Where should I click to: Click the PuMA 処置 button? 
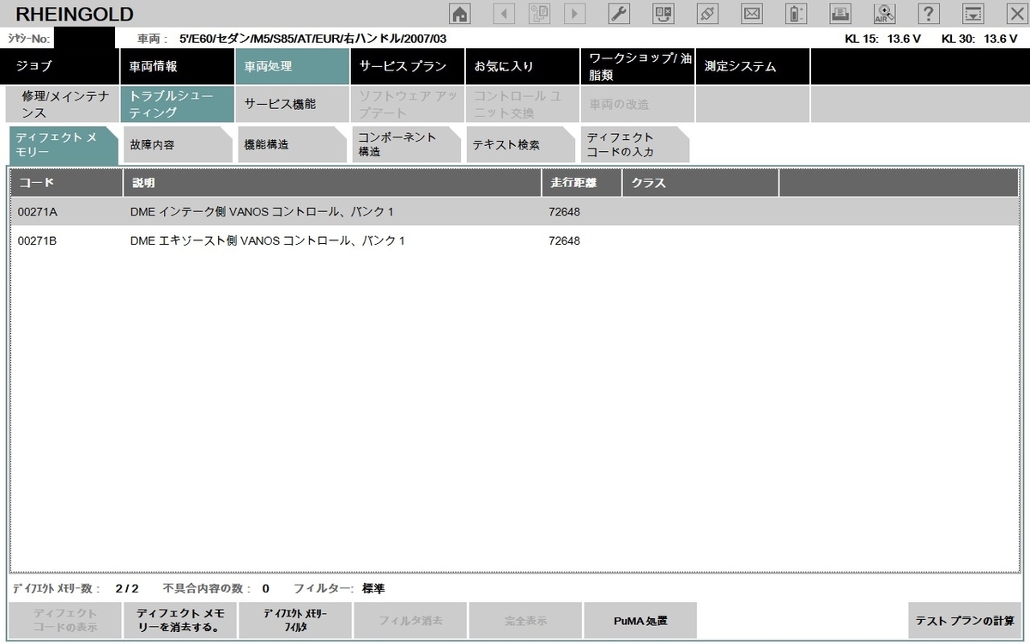[x=640, y=620]
